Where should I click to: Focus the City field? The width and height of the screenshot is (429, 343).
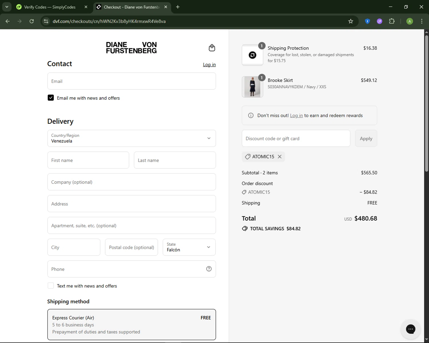pyautogui.click(x=74, y=247)
